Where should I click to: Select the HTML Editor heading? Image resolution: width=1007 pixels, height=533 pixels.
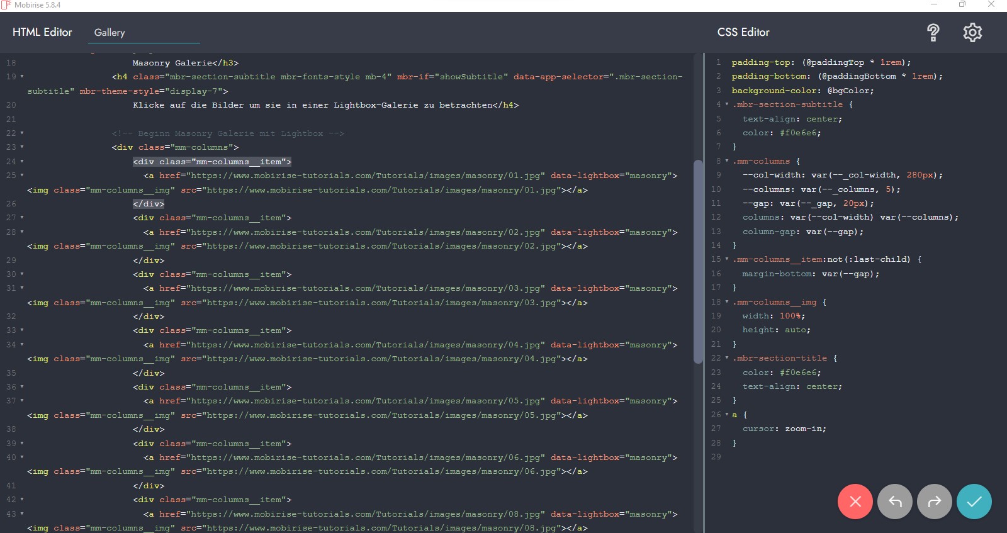point(42,32)
